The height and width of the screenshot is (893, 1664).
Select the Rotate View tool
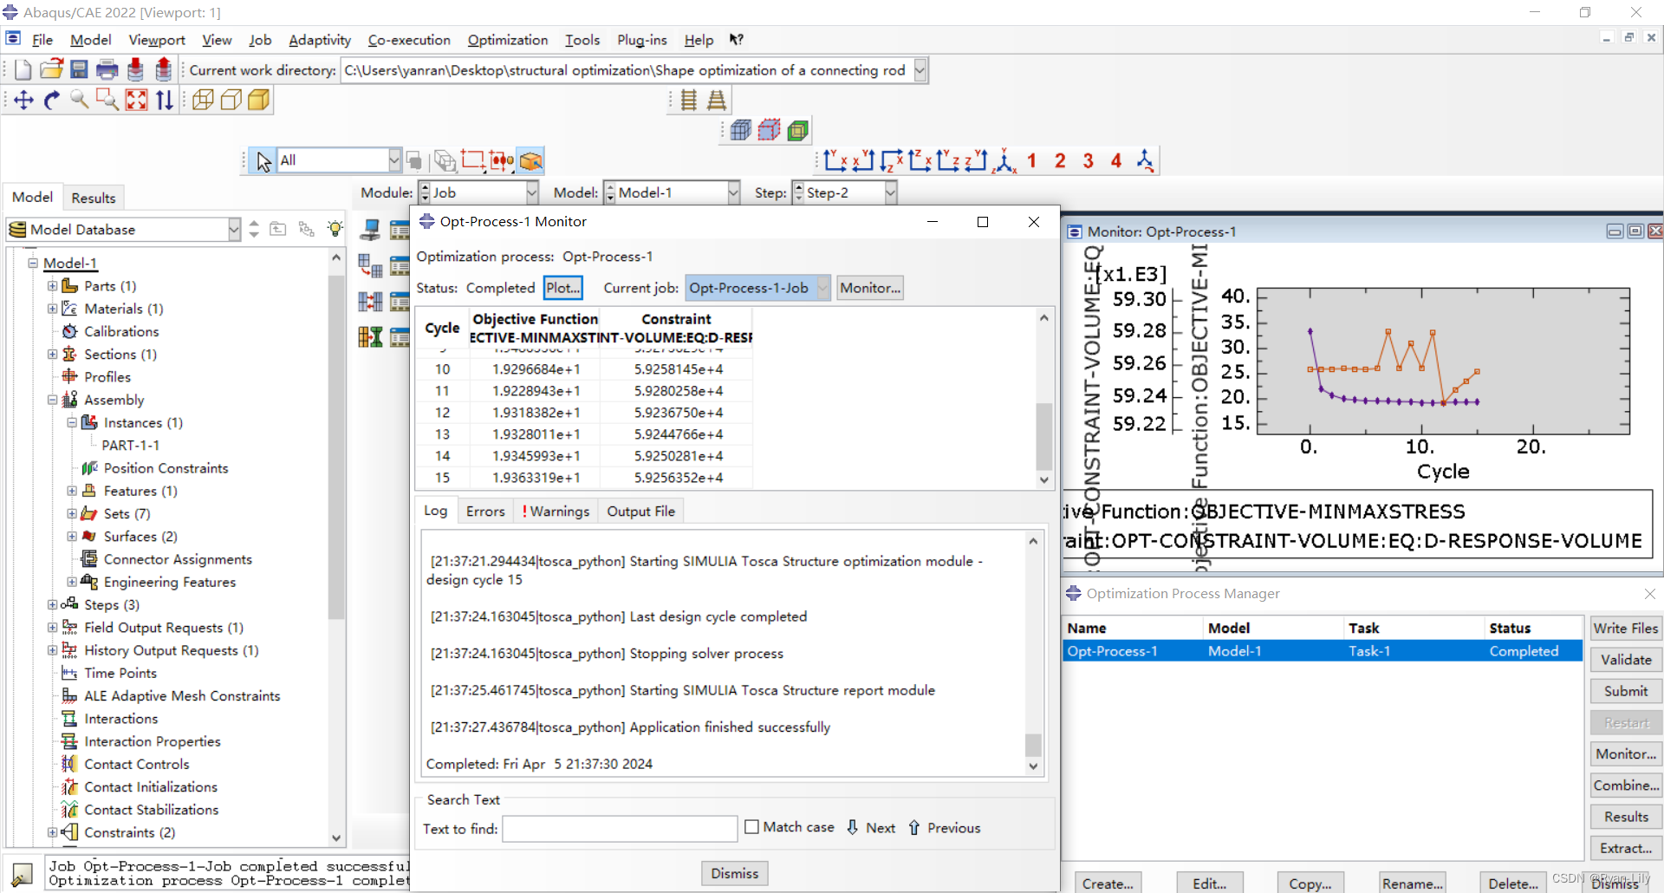coord(52,101)
